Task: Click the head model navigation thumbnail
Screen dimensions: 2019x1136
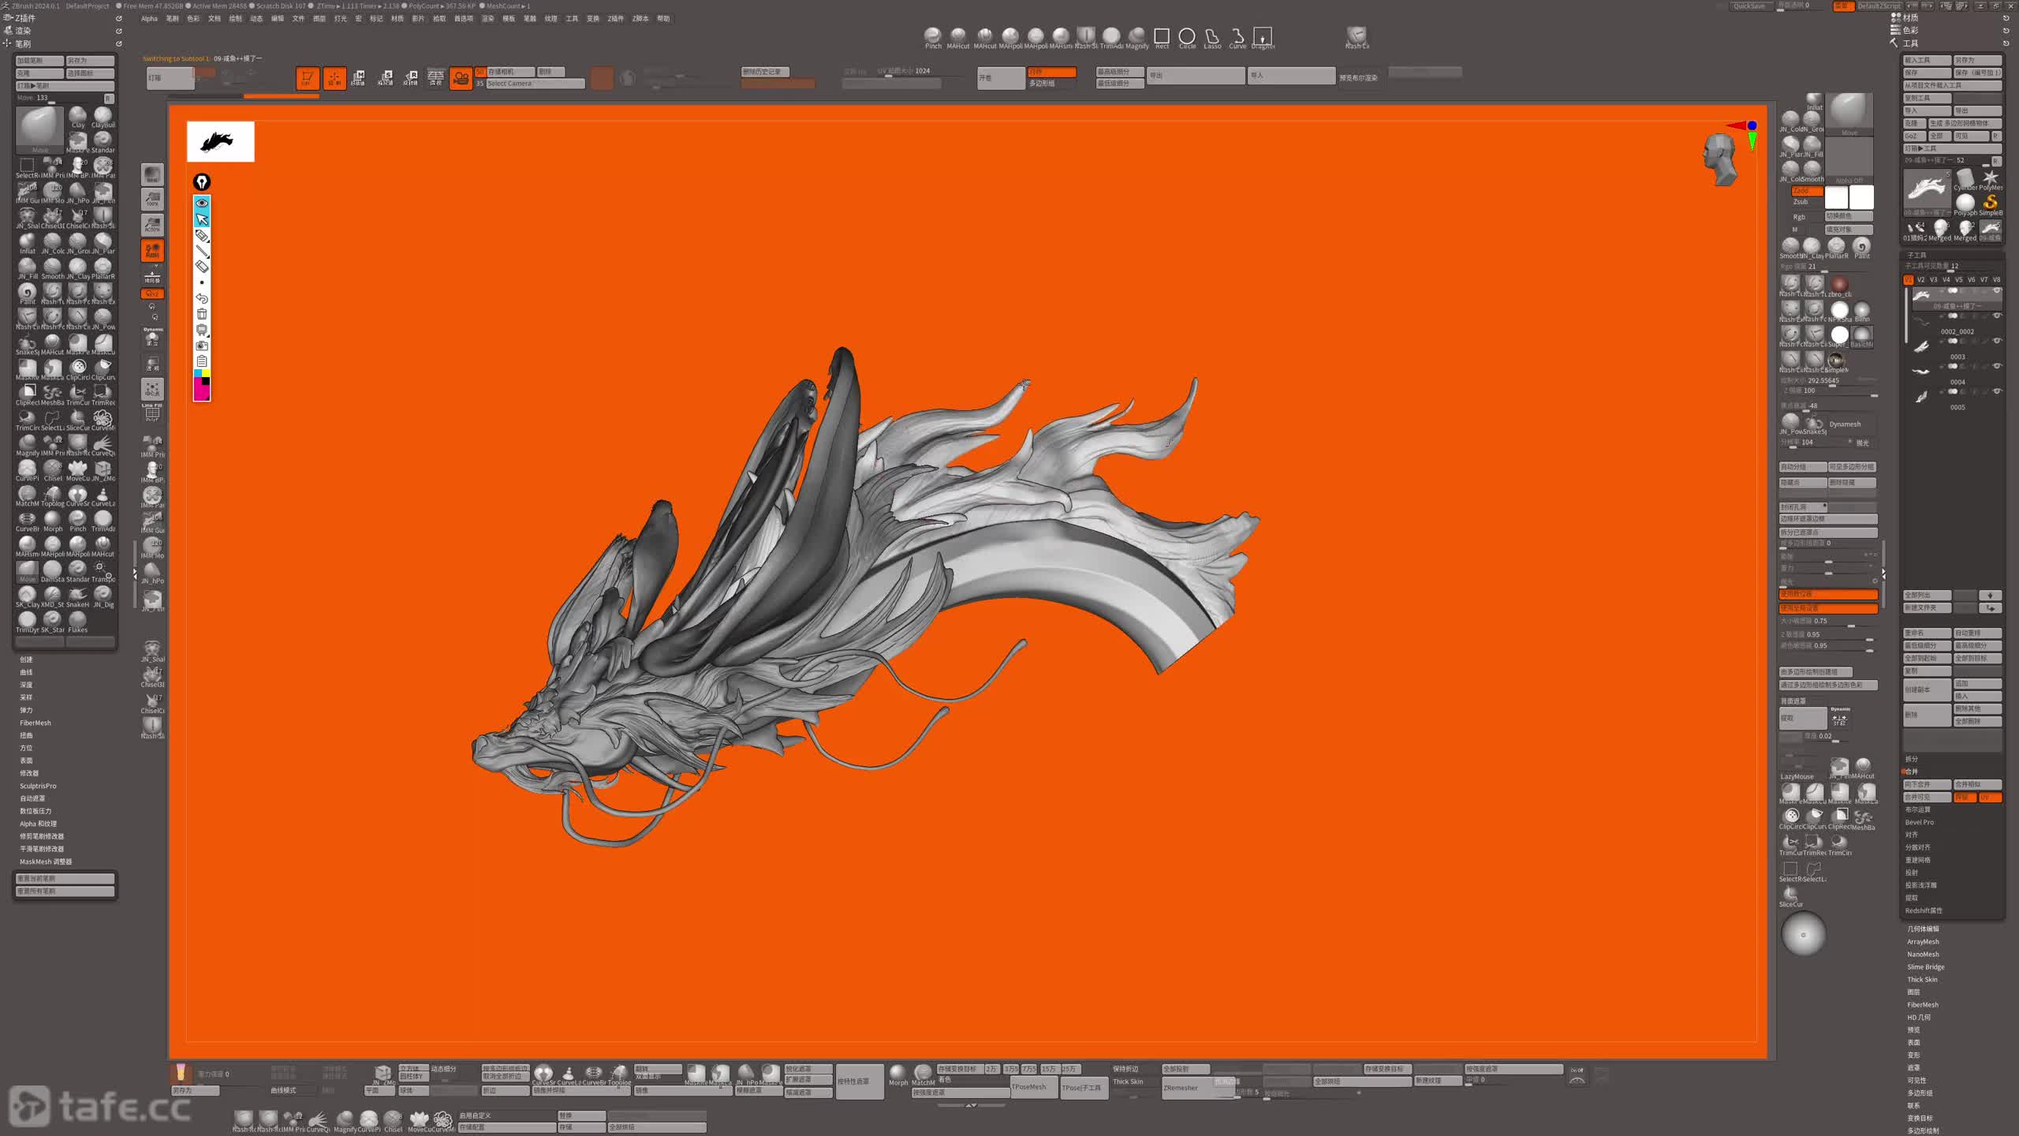Action: 1721,159
